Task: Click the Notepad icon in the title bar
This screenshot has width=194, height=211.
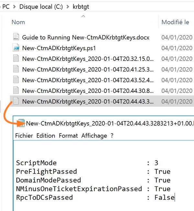Action: (x=21, y=123)
